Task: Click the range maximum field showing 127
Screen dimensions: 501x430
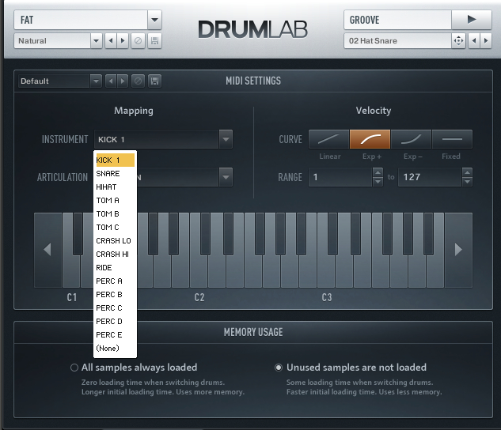Action: tap(430, 177)
